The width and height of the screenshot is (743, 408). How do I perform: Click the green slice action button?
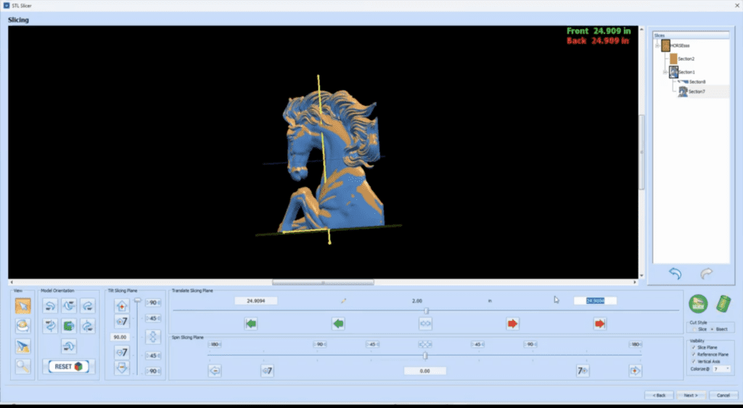(x=698, y=303)
